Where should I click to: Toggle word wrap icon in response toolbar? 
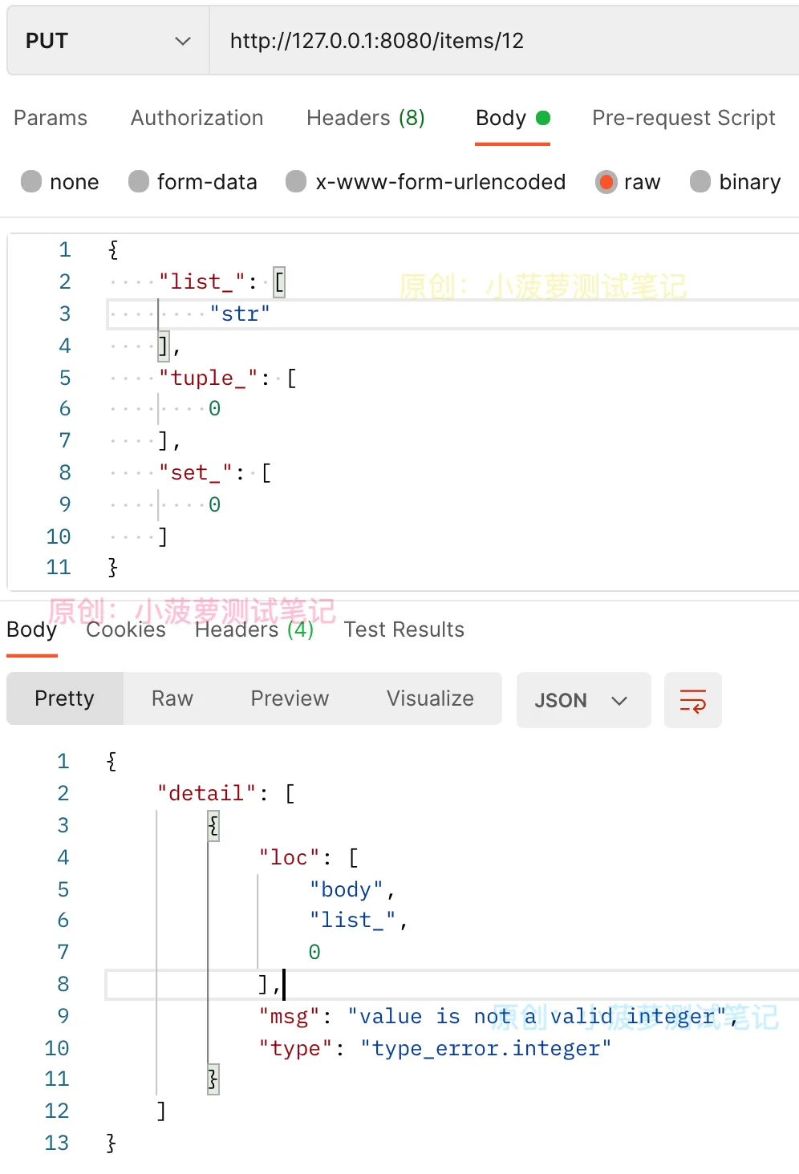pyautogui.click(x=693, y=700)
